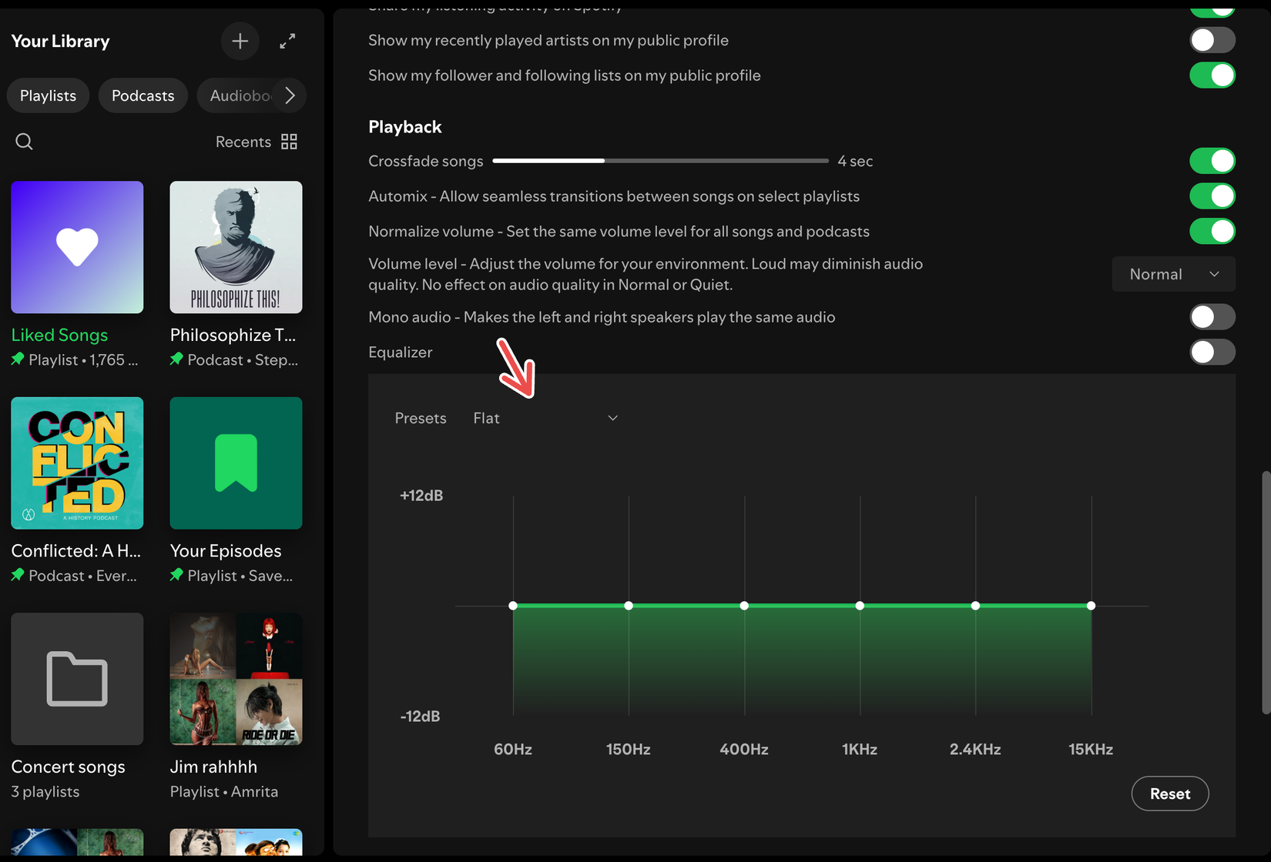Select the Playlists filter chip
The height and width of the screenshot is (862, 1271).
coord(47,95)
